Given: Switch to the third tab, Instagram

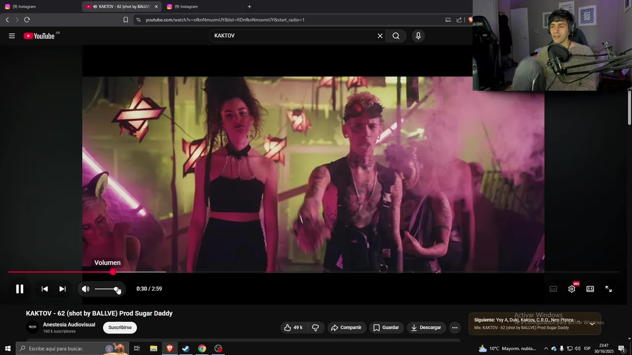Looking at the screenshot, I should 202,6.
